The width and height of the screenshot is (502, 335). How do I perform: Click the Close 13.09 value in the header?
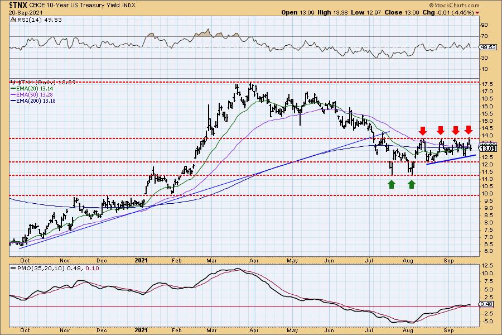point(402,12)
